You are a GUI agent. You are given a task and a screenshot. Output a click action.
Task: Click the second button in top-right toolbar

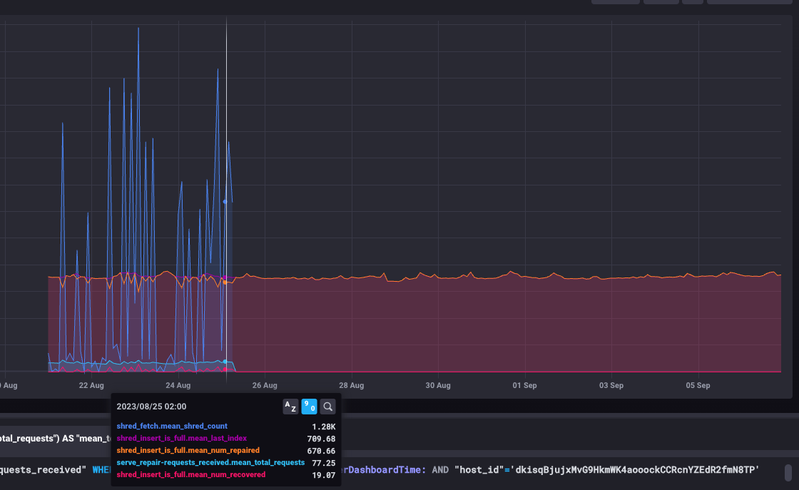coord(661,2)
